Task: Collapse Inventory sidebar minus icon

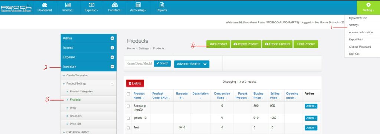Action: pyautogui.click(x=112, y=66)
